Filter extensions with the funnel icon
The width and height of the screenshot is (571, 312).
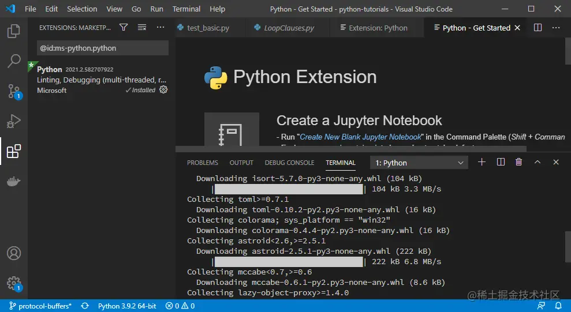124,27
